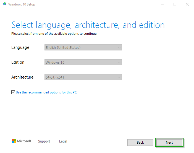This screenshot has width=194, height=153.
Task: Expand the Architecture dropdown arrow
Action: coord(119,77)
